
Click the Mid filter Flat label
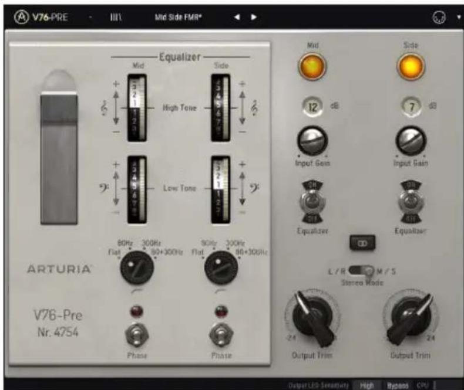[x=115, y=252]
